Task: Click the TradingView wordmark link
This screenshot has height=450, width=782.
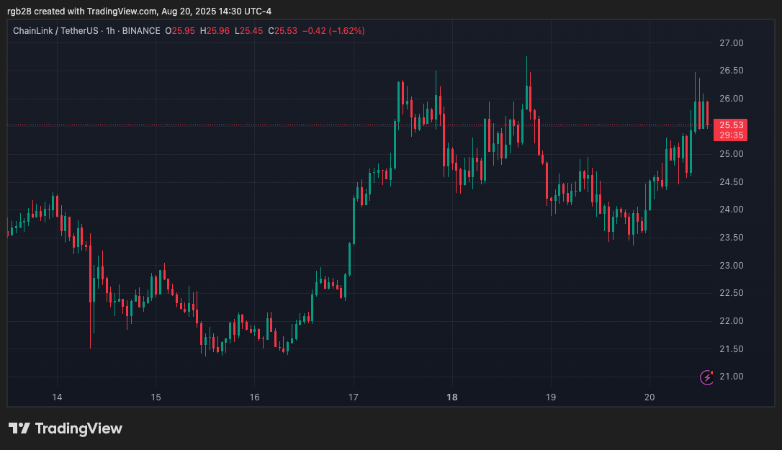Action: (79, 428)
